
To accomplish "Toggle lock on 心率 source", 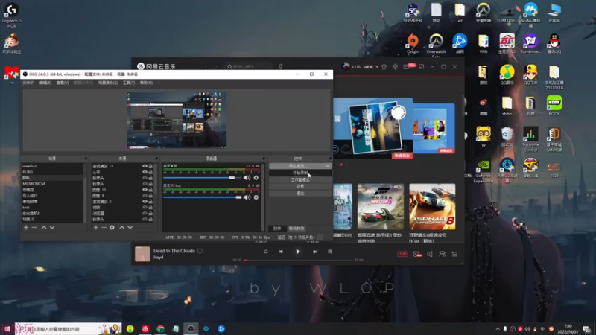I will [150, 172].
